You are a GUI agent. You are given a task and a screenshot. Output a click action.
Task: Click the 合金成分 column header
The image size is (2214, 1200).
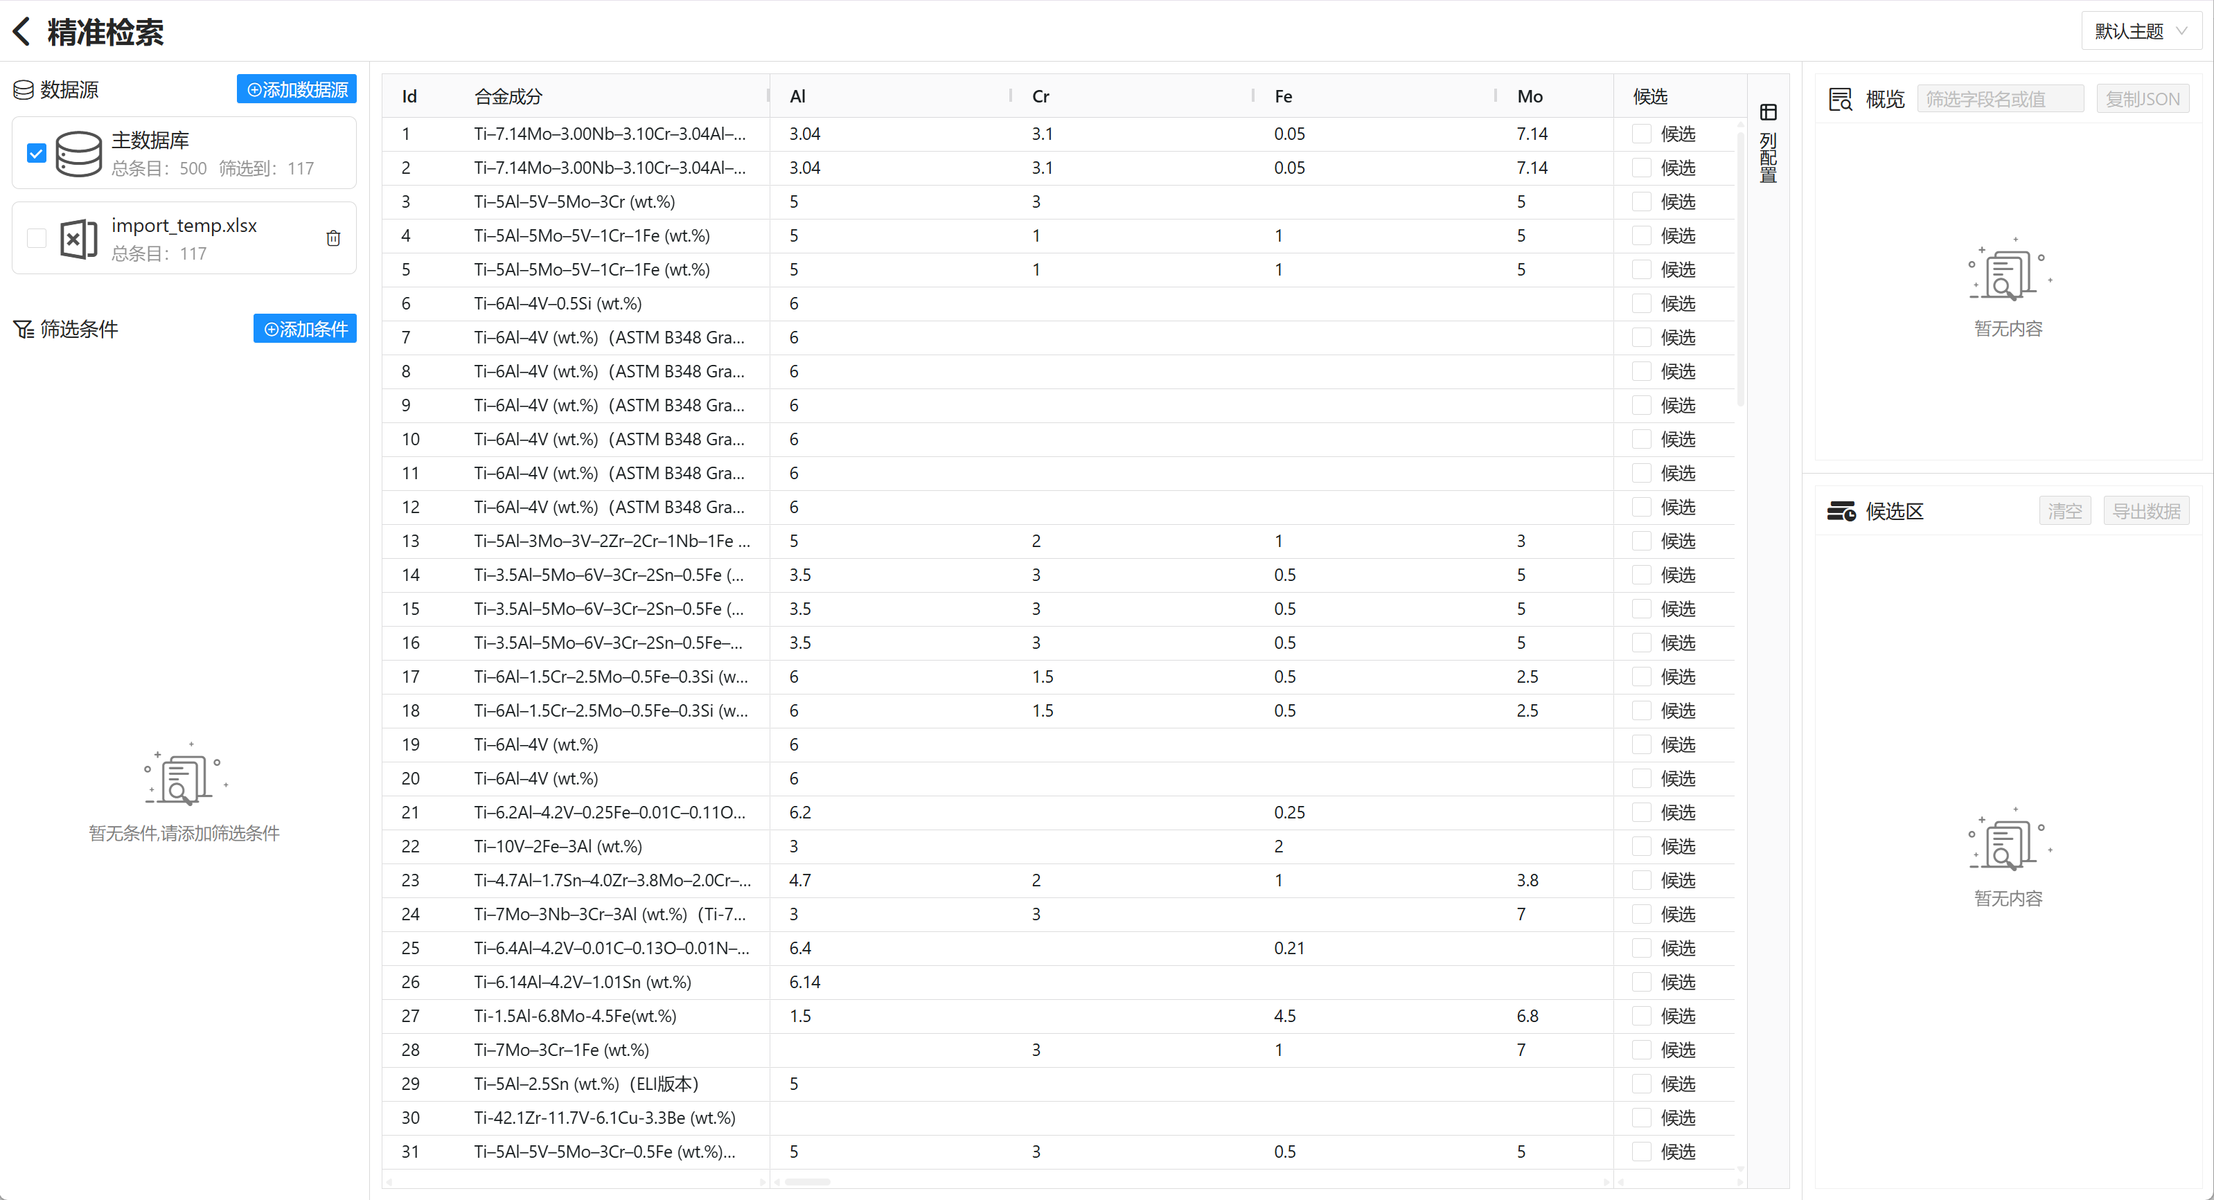point(508,96)
